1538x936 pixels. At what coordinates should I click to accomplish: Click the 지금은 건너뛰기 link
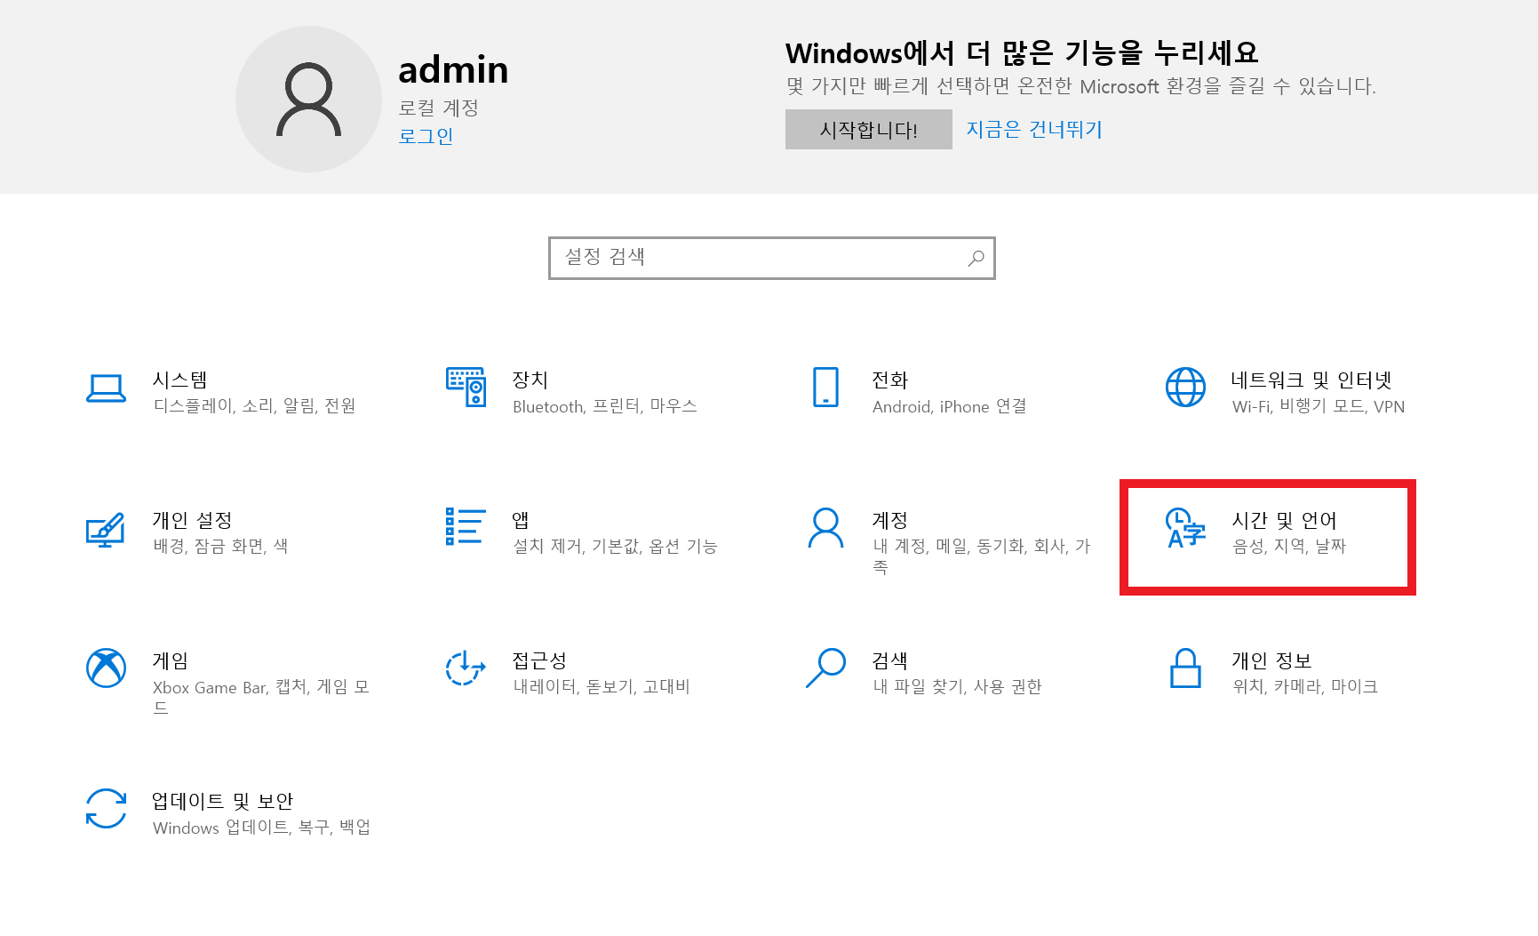tap(1034, 130)
